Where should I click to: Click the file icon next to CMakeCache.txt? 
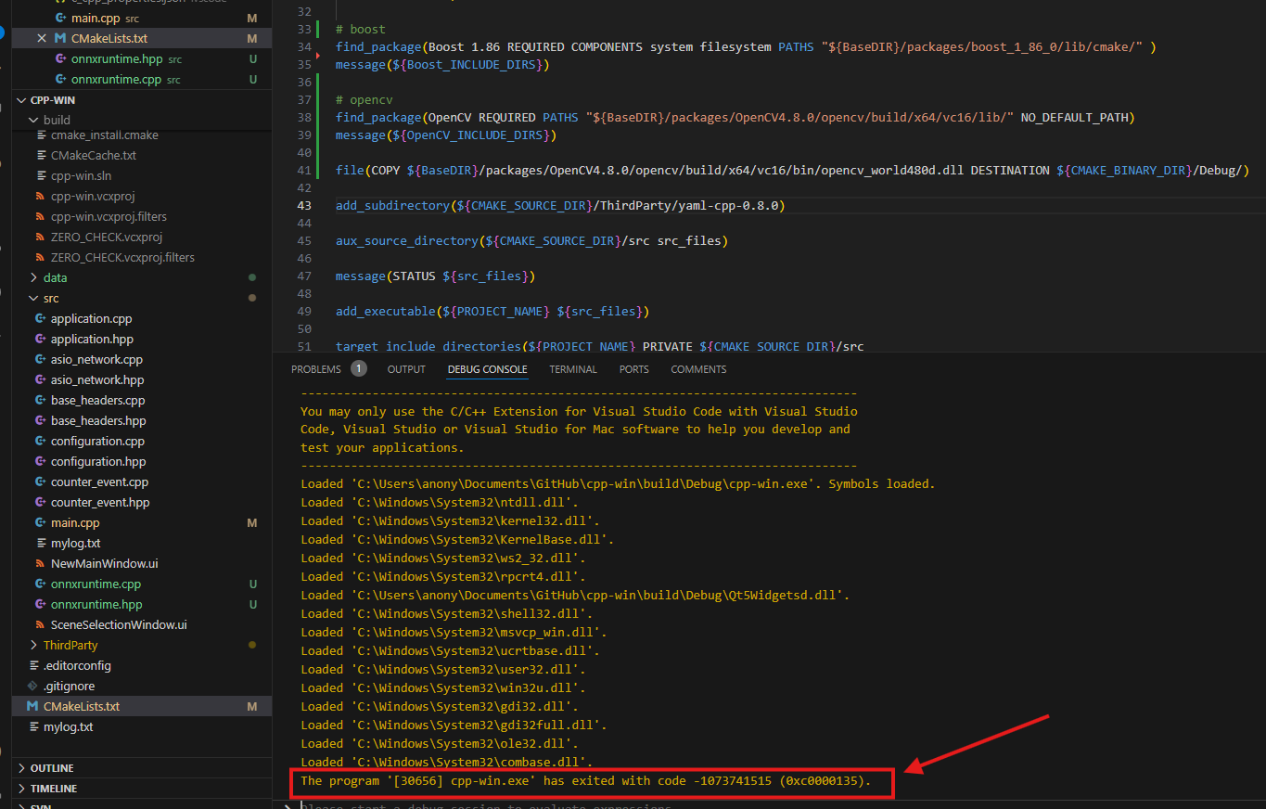tap(41, 156)
